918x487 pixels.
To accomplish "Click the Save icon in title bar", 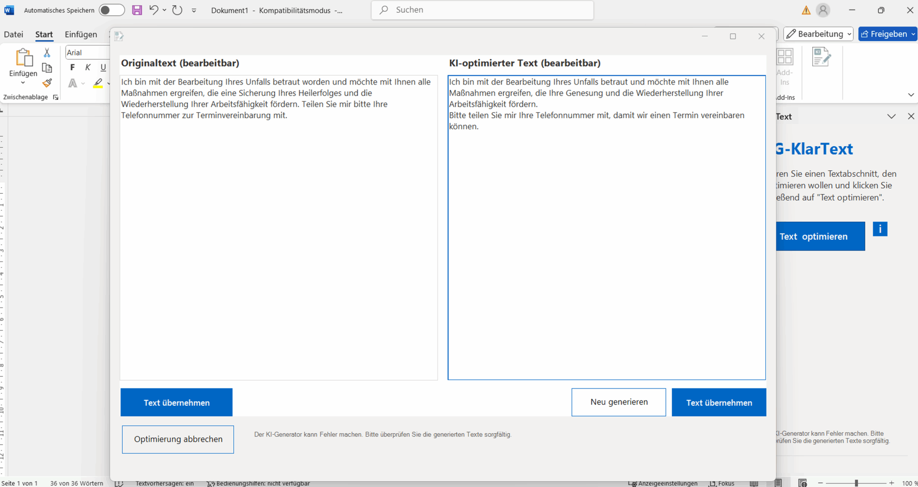I will [137, 10].
